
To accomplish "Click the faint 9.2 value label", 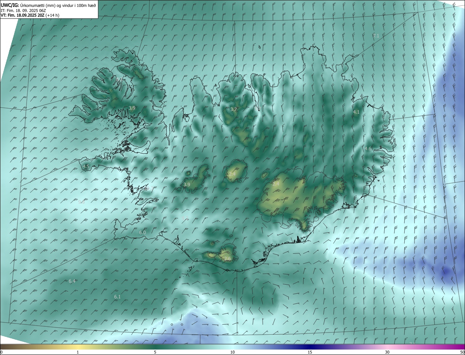I will point(185,218).
